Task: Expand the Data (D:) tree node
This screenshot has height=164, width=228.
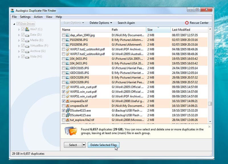Action: click(x=19, y=35)
